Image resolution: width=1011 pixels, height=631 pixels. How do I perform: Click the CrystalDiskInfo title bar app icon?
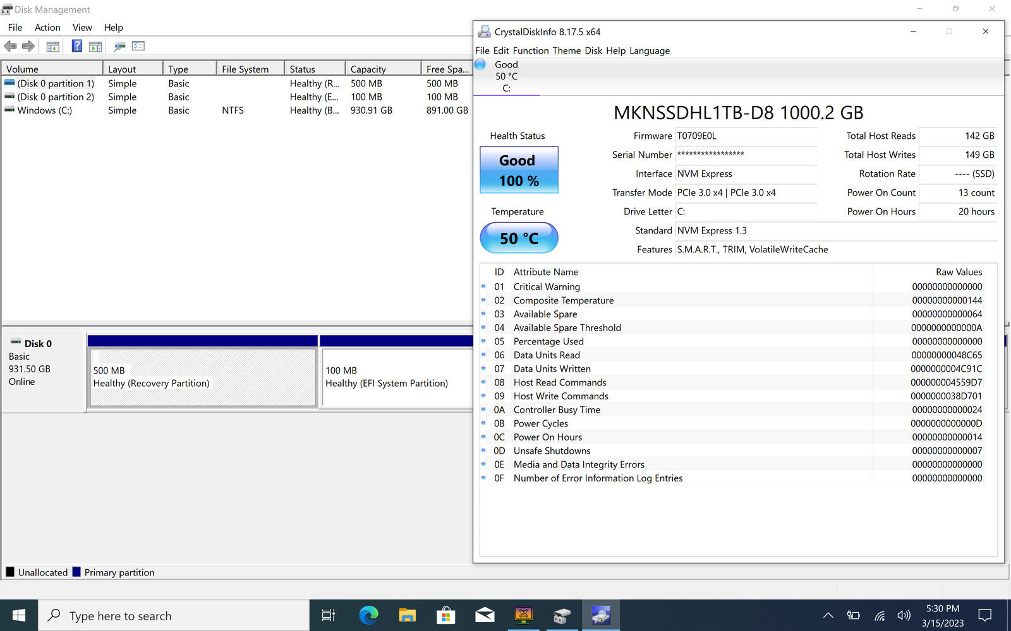(485, 32)
